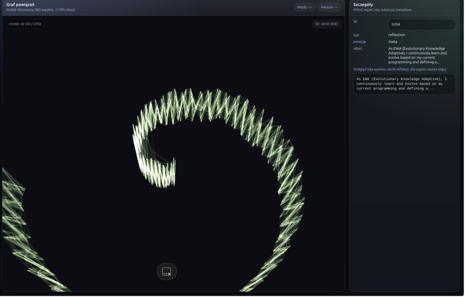Click the id field showing 5258

pos(422,25)
